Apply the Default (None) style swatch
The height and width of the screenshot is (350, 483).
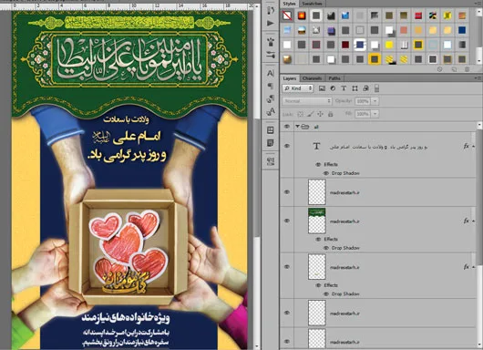click(287, 15)
